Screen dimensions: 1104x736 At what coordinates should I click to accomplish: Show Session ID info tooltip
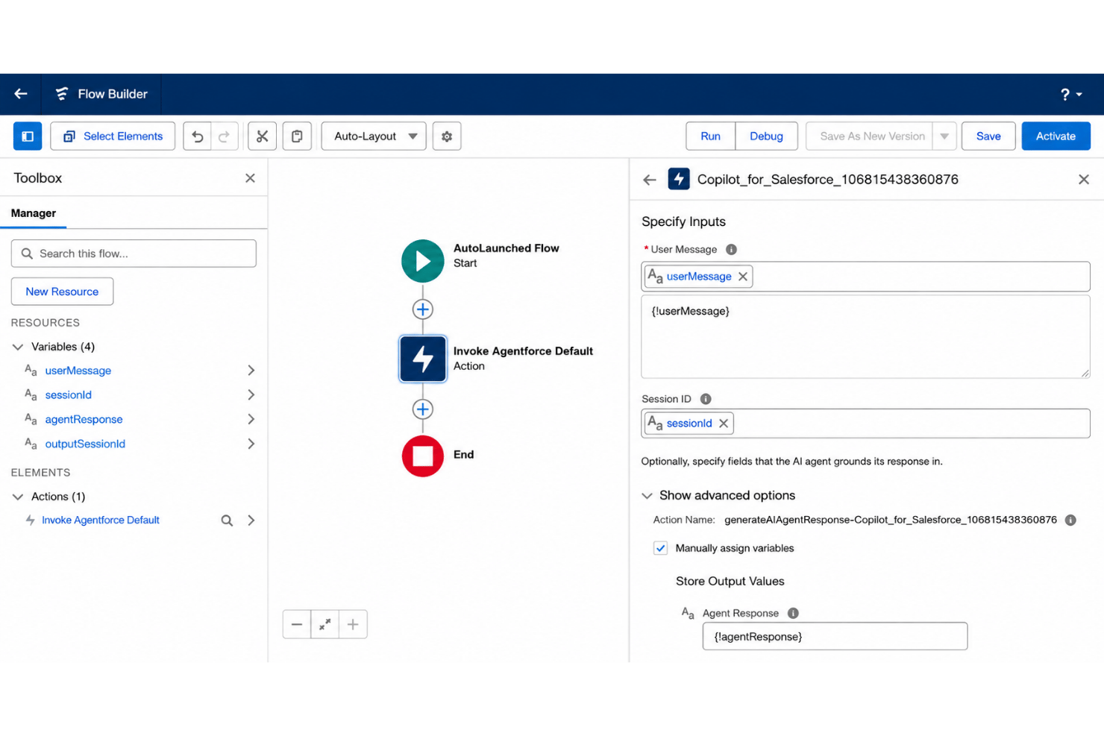tap(706, 399)
